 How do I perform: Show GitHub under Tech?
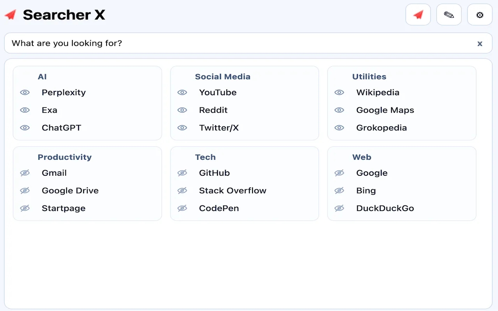coord(182,173)
